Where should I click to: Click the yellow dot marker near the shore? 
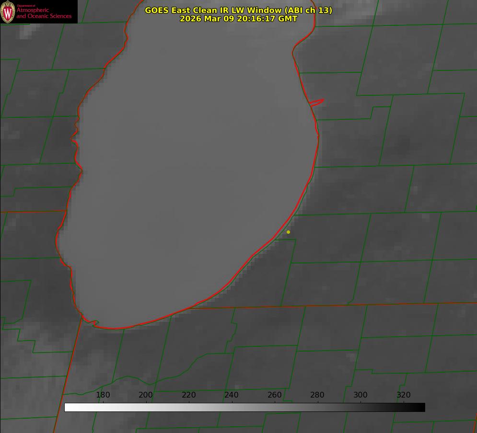pyautogui.click(x=288, y=232)
